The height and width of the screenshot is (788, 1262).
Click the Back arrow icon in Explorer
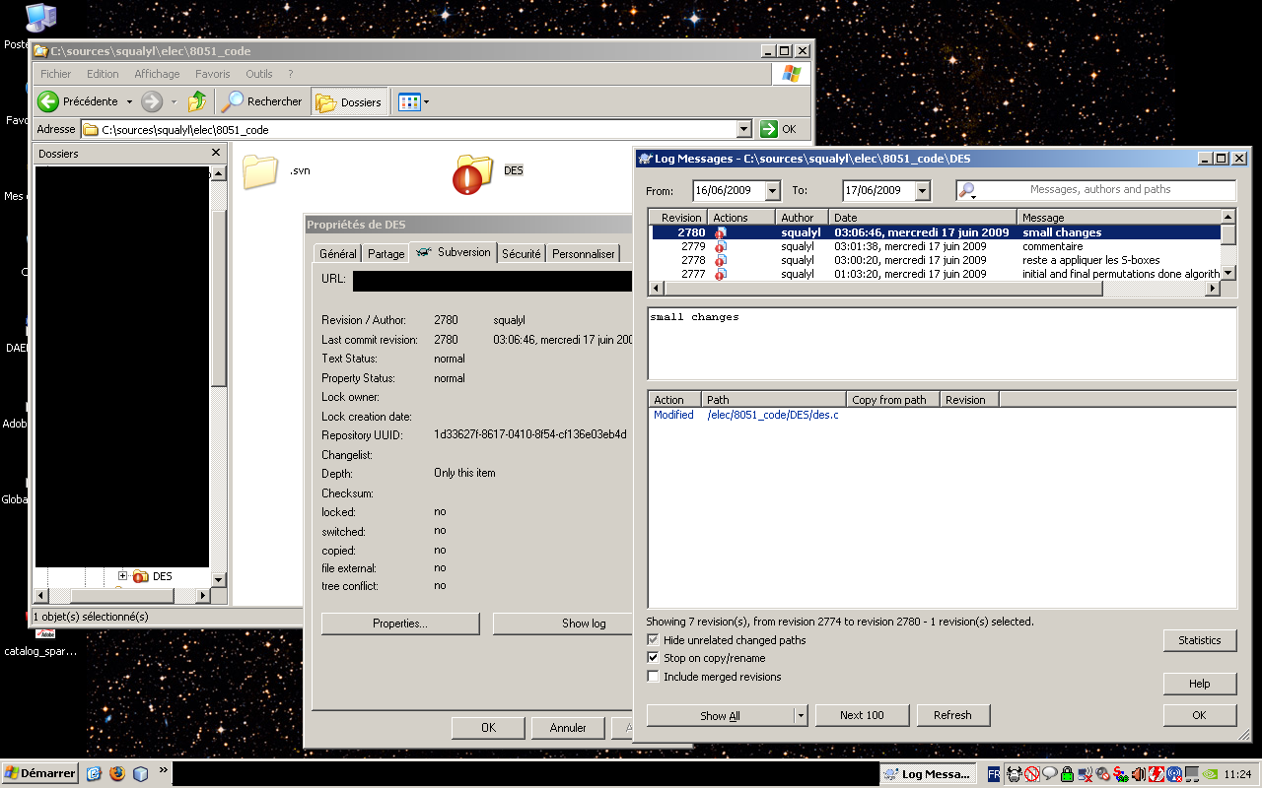(48, 101)
